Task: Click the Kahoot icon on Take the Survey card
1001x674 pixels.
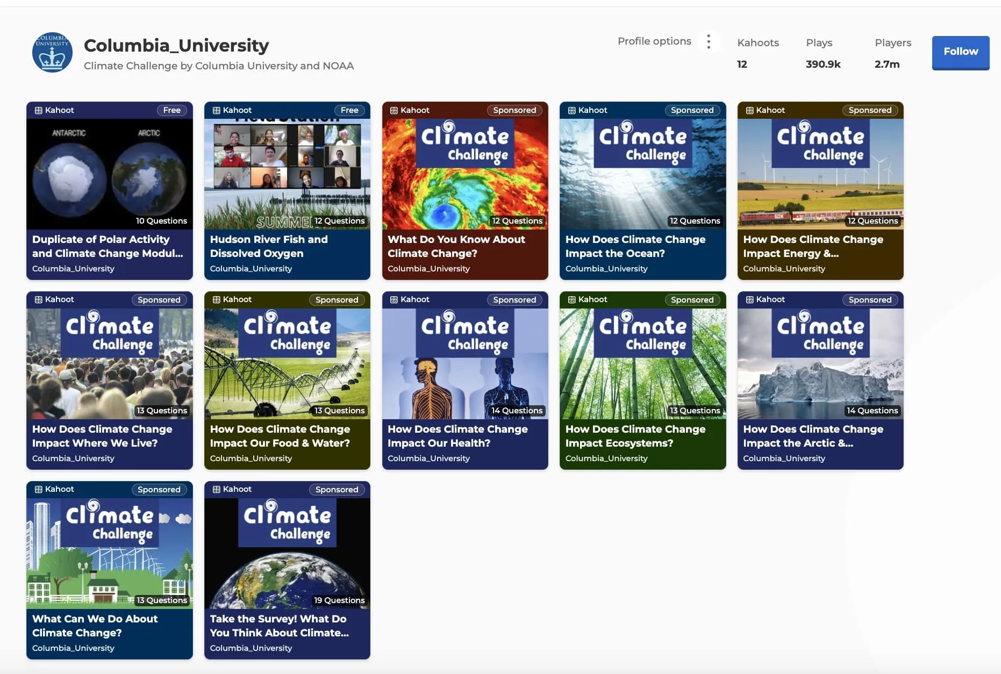Action: 216,490
